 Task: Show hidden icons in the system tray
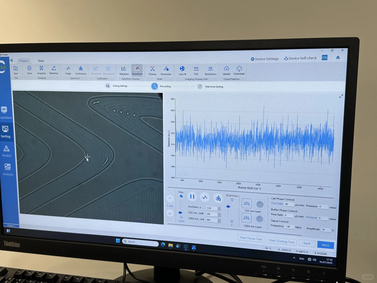pos(294,258)
